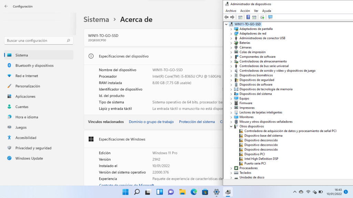The width and height of the screenshot is (353, 198).
Task: Click the Back navigation arrow in Device Manager
Action: 227,16
